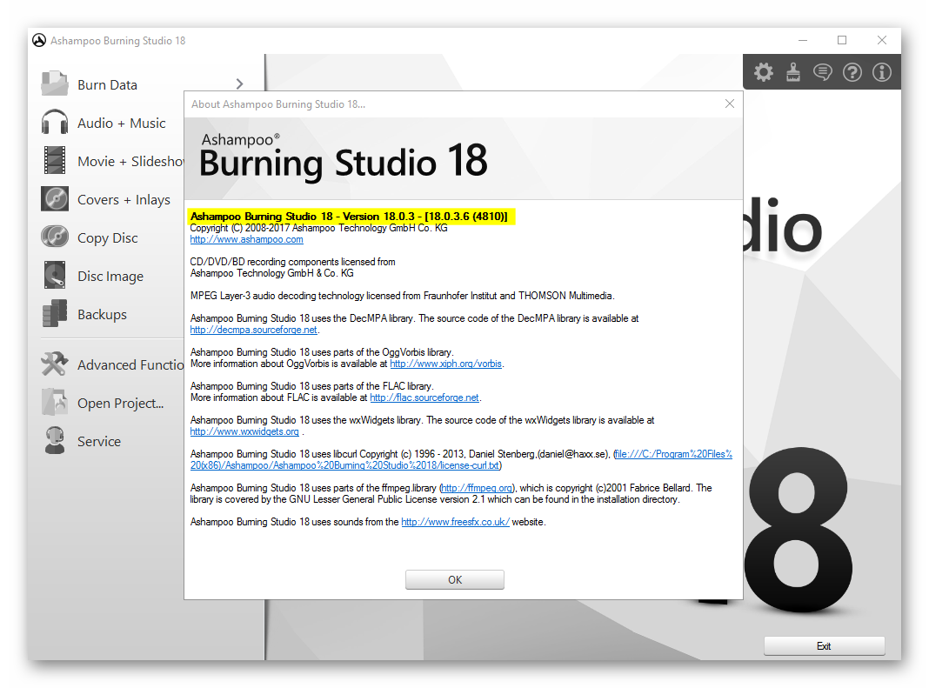
Task: Expand the Burn Data submenu arrow
Action: tap(239, 84)
